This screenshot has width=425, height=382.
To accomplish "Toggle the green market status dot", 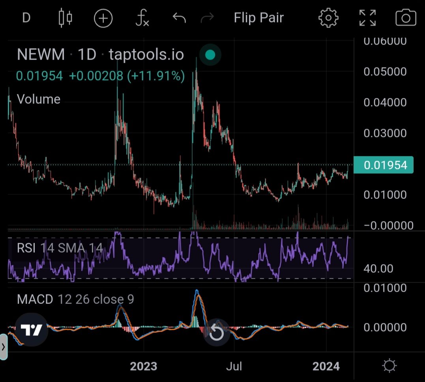I will click(x=210, y=55).
